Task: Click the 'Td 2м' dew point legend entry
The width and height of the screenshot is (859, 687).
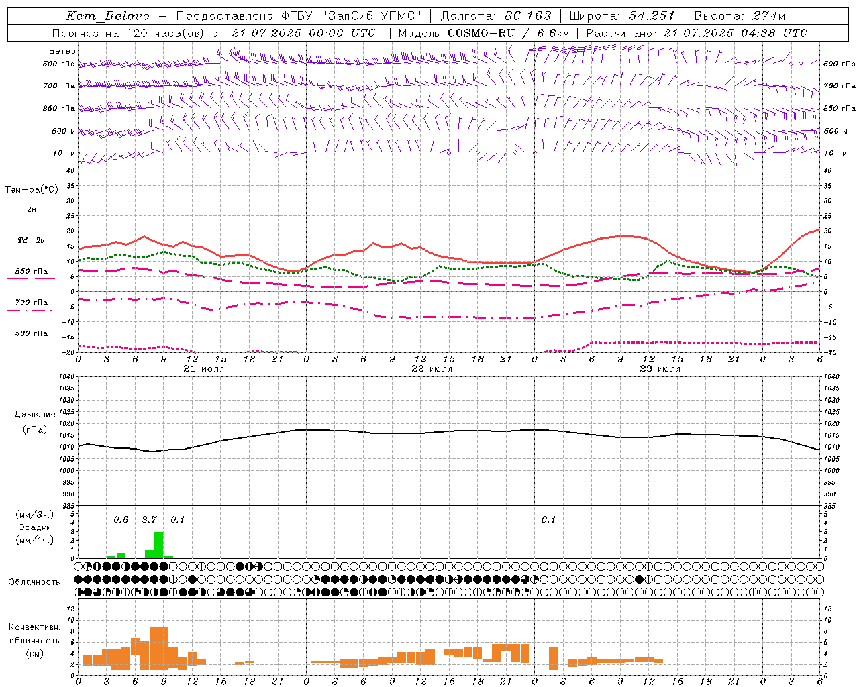Action: point(32,240)
